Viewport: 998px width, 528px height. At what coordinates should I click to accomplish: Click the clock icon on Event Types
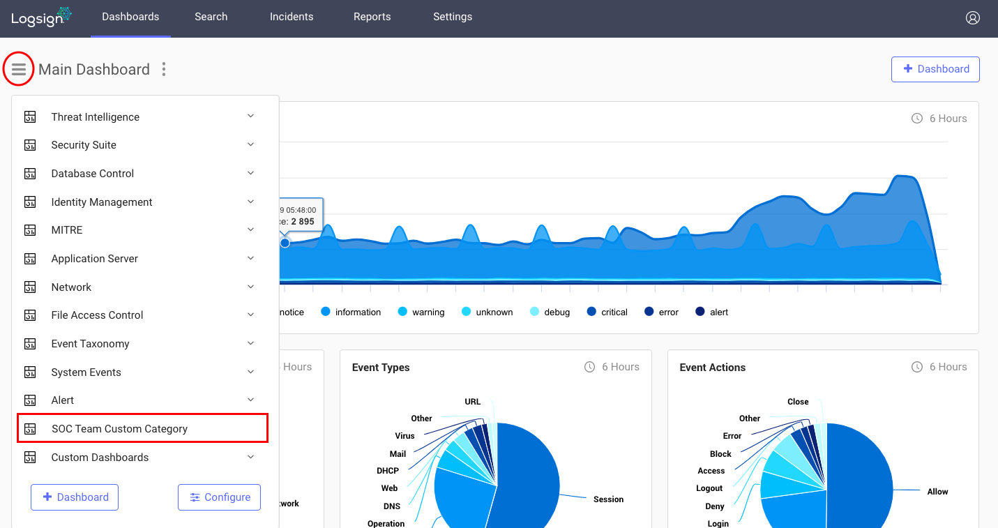tap(589, 367)
